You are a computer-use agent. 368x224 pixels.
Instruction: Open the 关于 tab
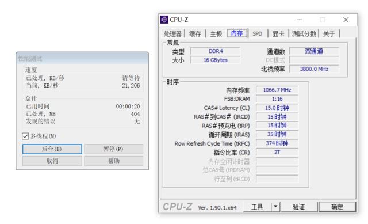(329, 33)
